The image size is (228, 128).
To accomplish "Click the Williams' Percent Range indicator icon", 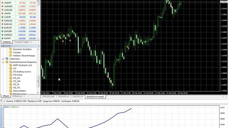I will pos(10,55).
